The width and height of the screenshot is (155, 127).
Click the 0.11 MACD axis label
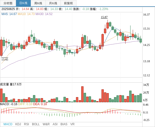coord(146,112)
